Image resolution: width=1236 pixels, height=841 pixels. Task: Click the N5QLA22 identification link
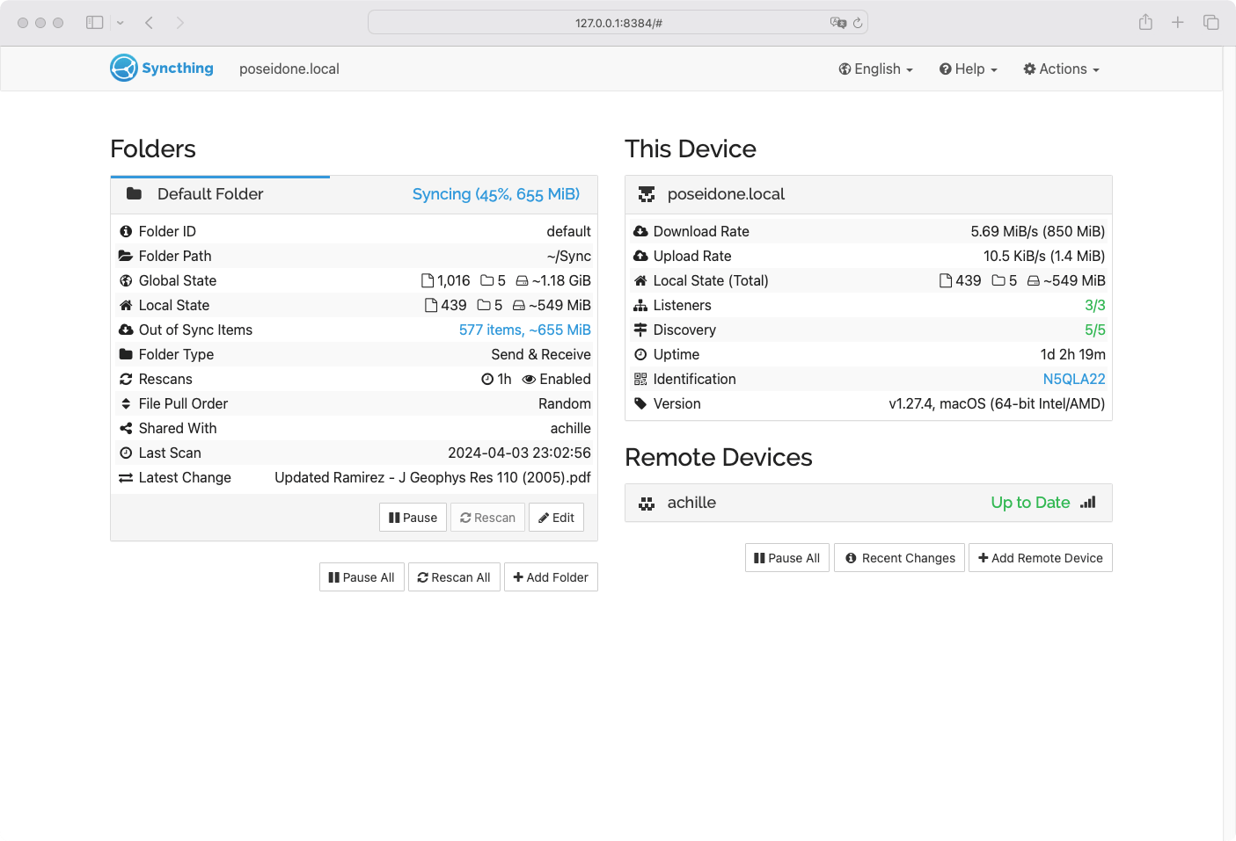(x=1073, y=379)
